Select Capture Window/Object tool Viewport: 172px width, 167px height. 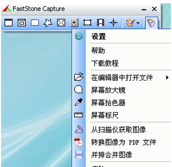click(x=21, y=22)
